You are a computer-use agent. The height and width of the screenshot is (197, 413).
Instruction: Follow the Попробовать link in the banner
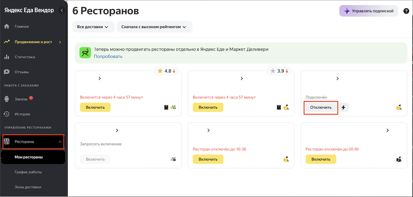coord(108,56)
